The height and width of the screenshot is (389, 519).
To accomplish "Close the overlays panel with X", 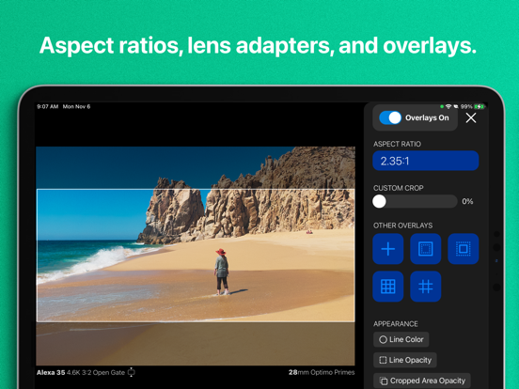I will [471, 117].
